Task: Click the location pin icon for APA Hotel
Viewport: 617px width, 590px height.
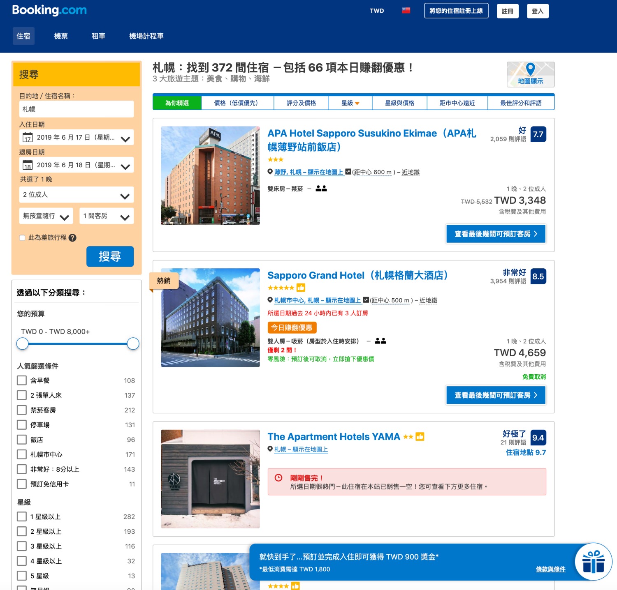Action: (270, 172)
